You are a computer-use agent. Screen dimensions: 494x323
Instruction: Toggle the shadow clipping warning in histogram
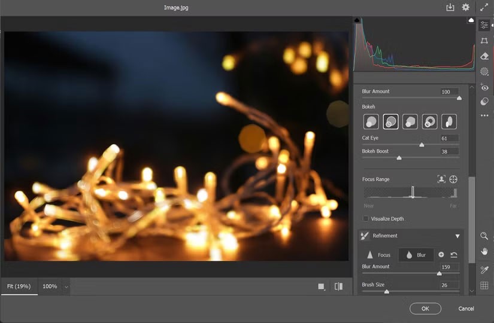coord(357,20)
